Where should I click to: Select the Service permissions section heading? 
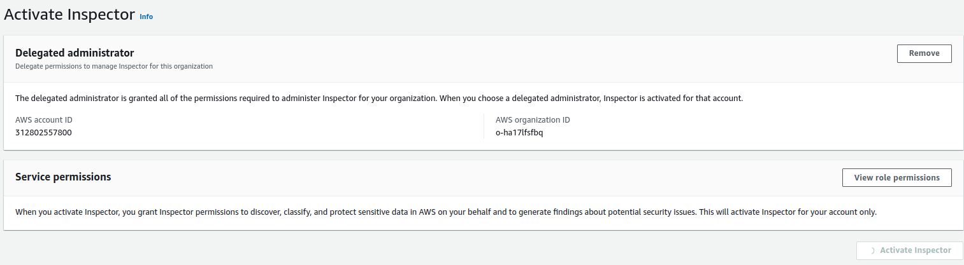tap(63, 177)
